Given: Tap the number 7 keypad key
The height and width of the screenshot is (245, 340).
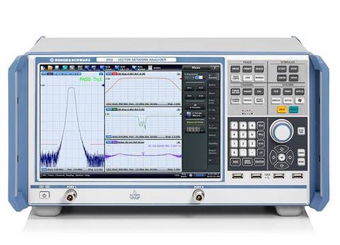Looking at the screenshot, I should click(234, 125).
